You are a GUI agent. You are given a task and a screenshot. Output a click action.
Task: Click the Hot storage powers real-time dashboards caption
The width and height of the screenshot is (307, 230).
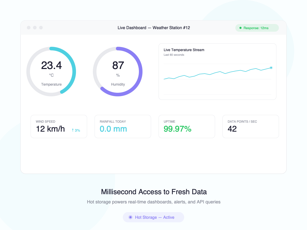coord(154,202)
